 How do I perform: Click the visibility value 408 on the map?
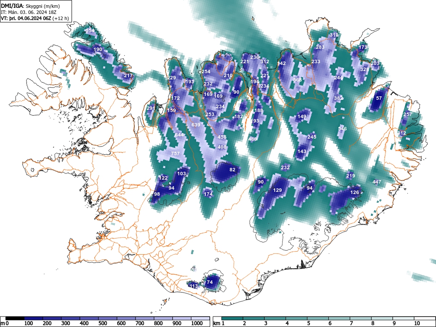click(222, 147)
